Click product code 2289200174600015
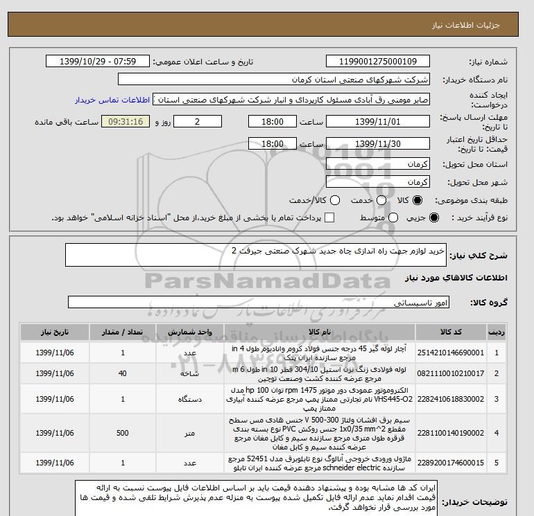Viewport: 534px width, 516px height. click(x=451, y=463)
